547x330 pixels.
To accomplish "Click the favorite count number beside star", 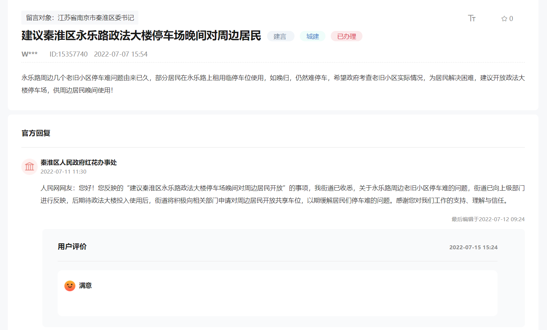I will click(511, 19).
